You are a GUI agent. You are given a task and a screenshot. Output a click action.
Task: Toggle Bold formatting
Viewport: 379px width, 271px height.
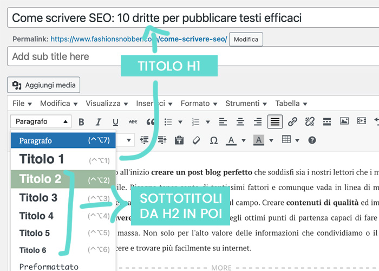click(x=81, y=122)
